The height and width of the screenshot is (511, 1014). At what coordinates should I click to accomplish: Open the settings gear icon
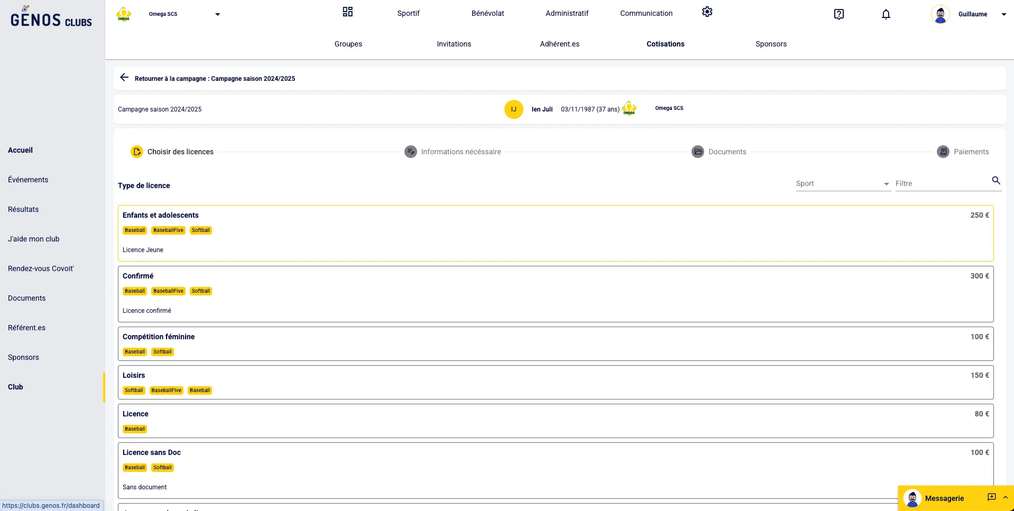point(707,12)
